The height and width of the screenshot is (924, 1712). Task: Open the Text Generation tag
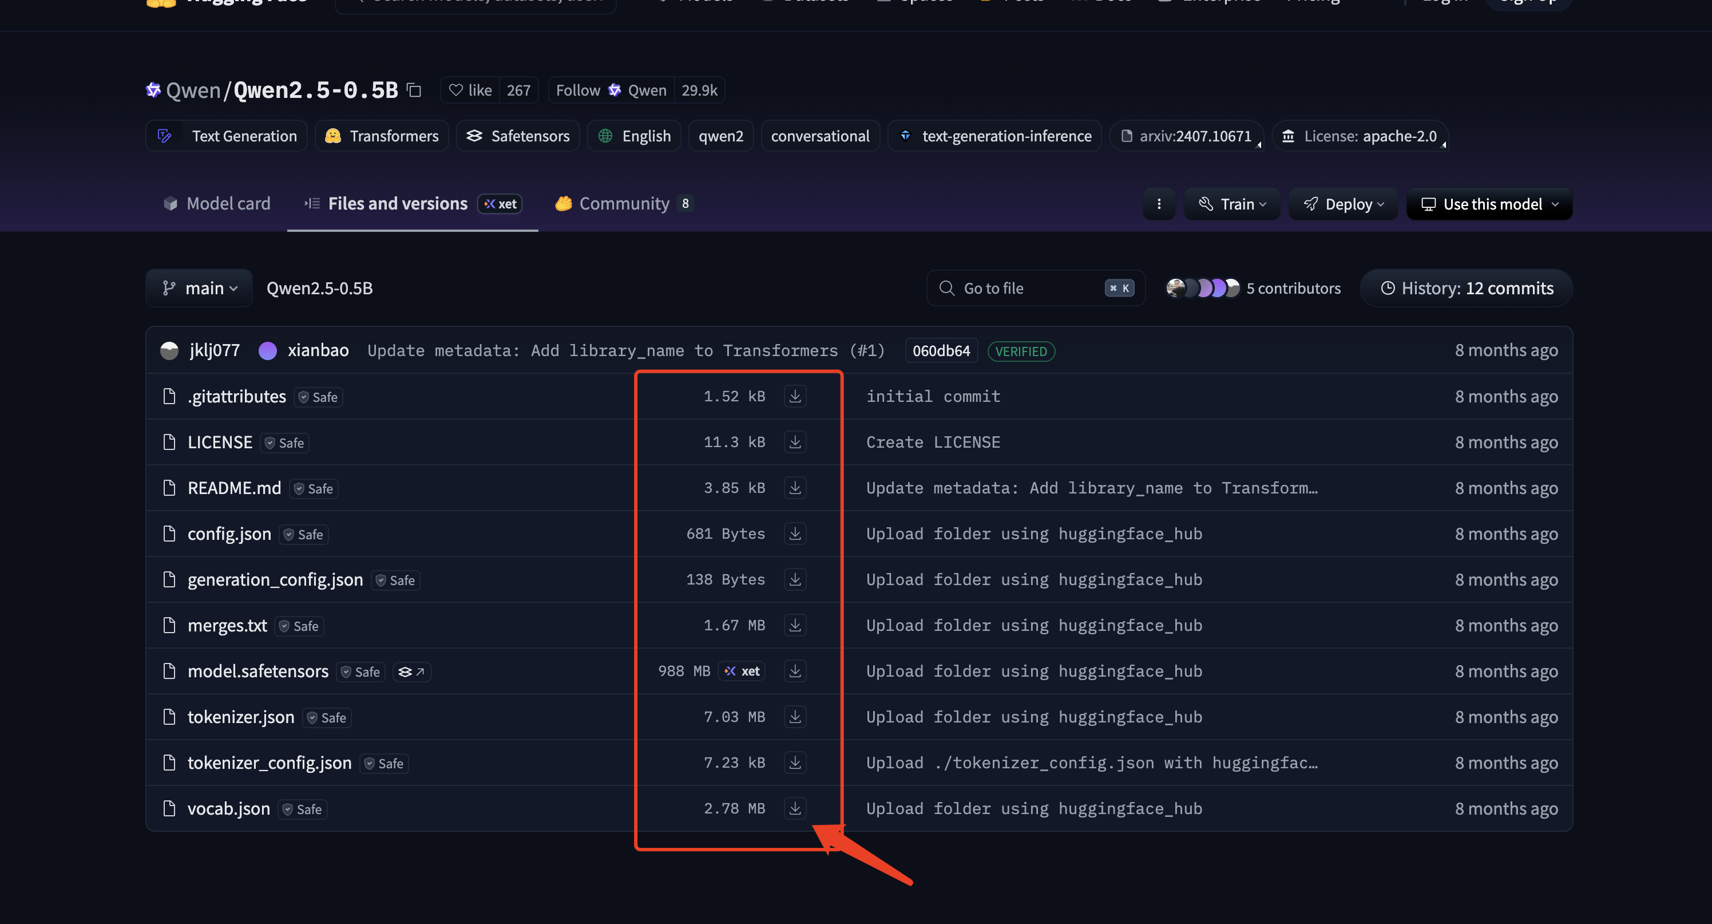pyautogui.click(x=227, y=136)
